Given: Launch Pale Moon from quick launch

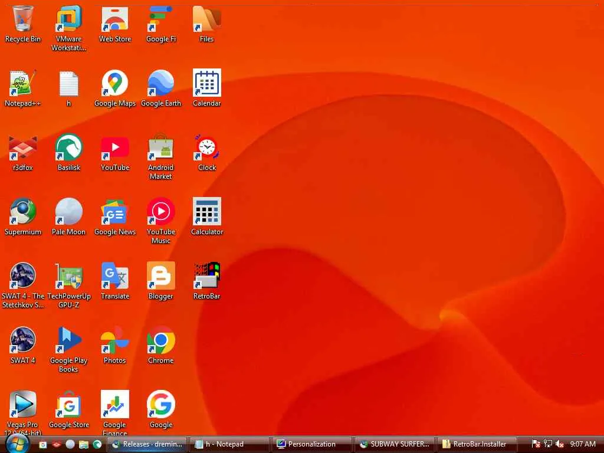Looking at the screenshot, I should 70,445.
